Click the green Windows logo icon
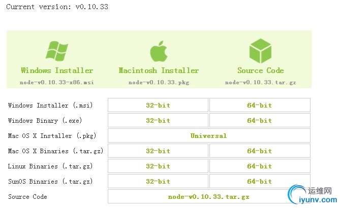 (57, 51)
